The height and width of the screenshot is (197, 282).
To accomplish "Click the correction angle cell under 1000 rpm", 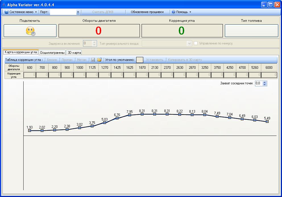I will (x=80, y=75).
